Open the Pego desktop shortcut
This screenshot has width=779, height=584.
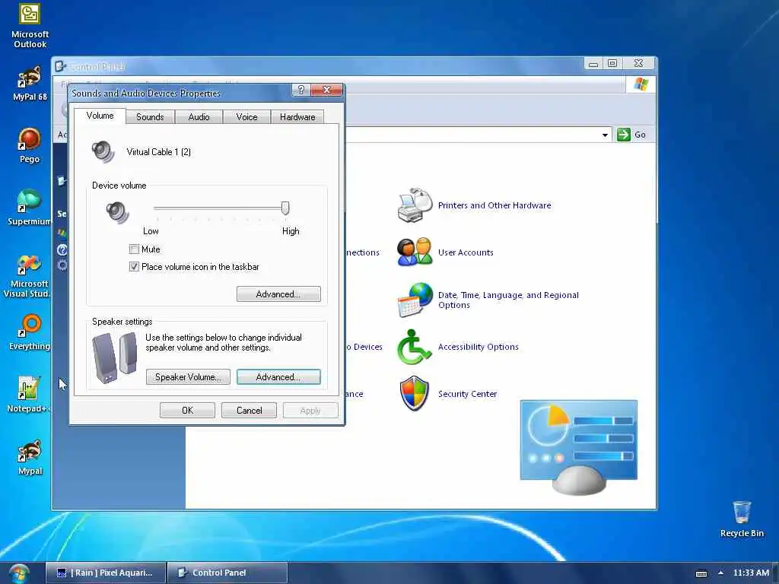coord(30,145)
